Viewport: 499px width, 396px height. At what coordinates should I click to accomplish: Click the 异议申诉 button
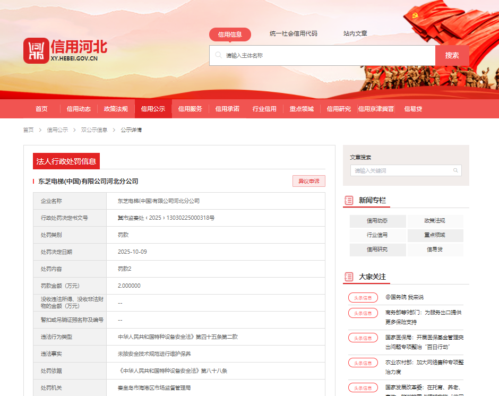pyautogui.click(x=308, y=181)
